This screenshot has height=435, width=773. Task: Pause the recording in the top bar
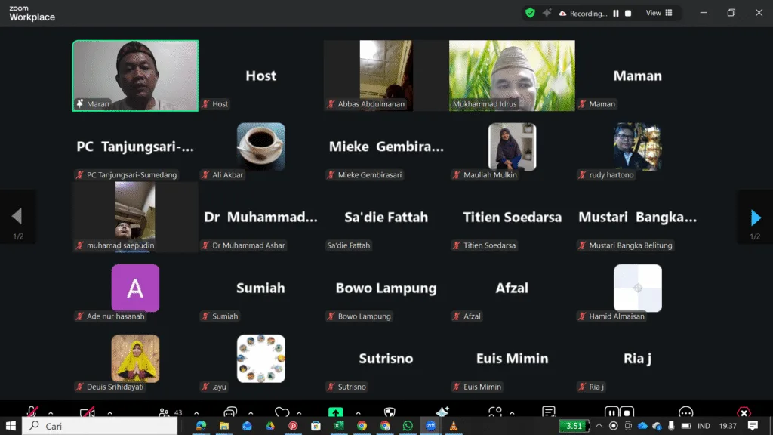(x=616, y=13)
